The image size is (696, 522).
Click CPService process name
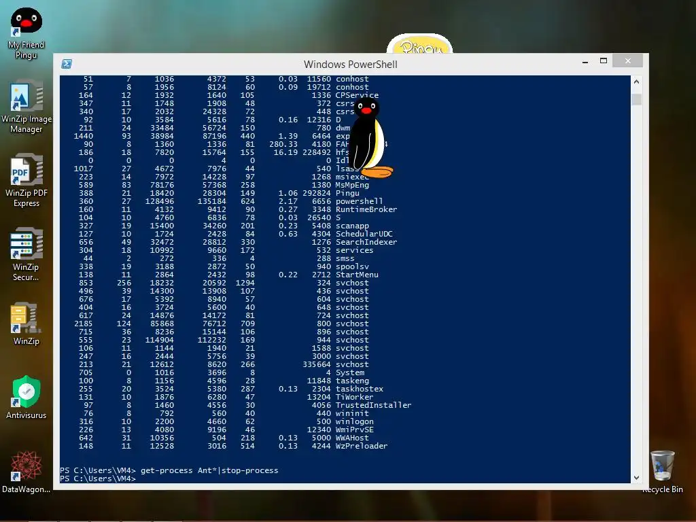click(x=357, y=95)
